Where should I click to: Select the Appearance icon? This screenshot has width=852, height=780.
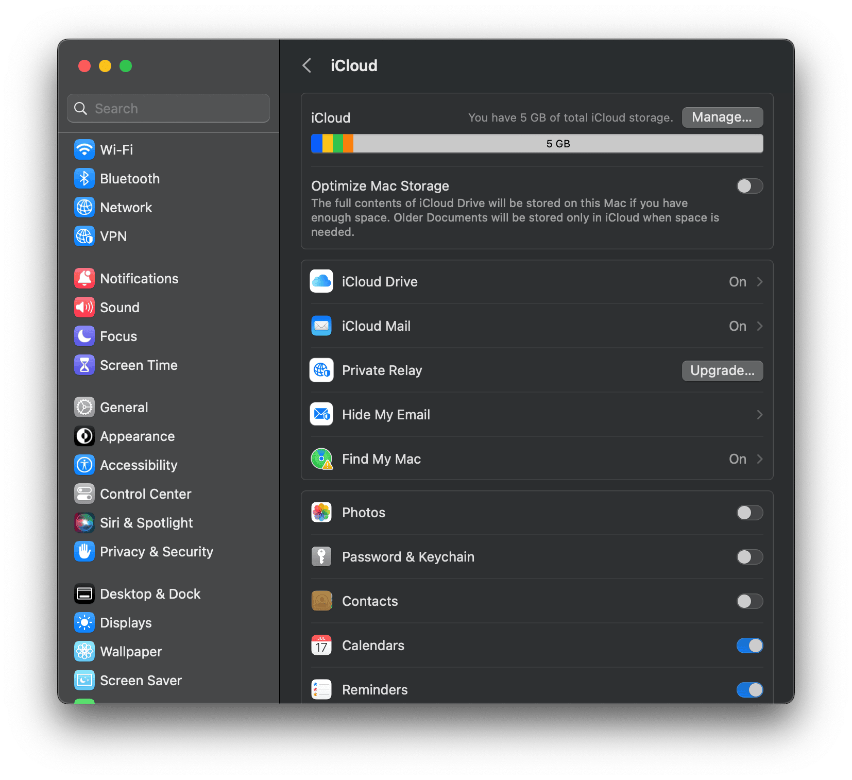click(84, 436)
